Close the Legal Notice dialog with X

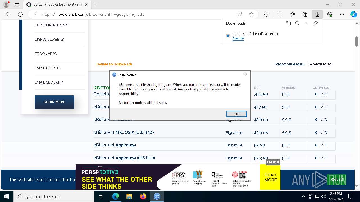(246, 75)
